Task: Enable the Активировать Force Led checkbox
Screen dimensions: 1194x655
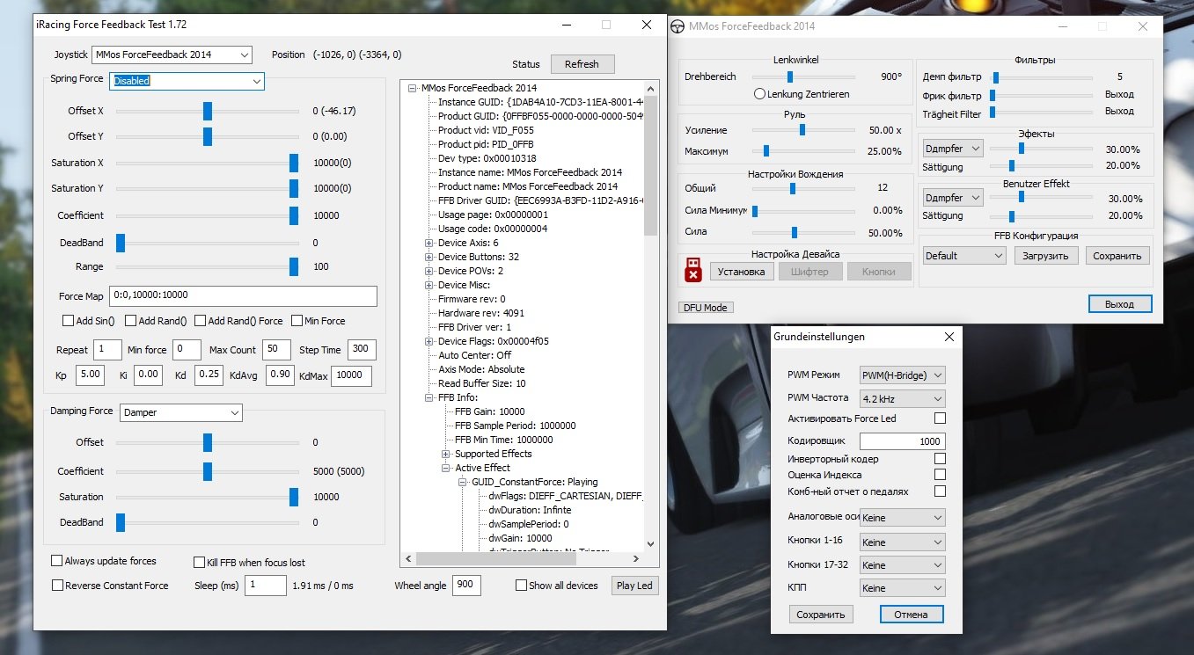Action: [940, 418]
